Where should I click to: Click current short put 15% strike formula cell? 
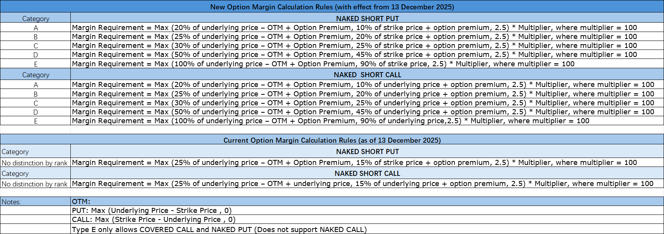pos(354,163)
